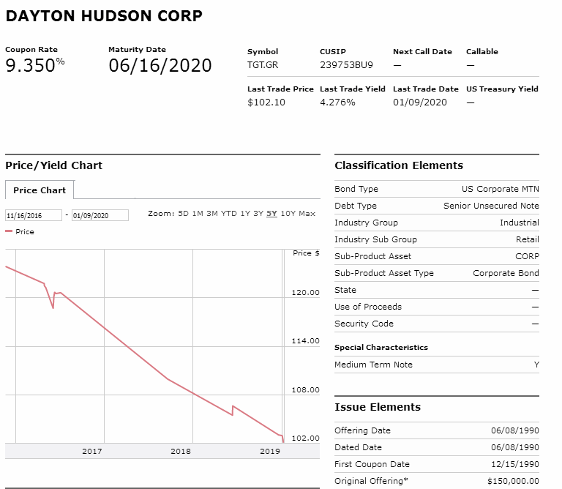Screen dimensions: 562x489
Task: Click the Sub-Product Asset value CORP
Action: click(x=527, y=256)
